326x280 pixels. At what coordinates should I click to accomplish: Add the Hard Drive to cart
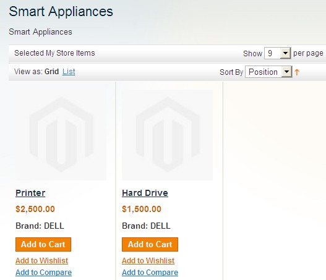click(x=150, y=245)
